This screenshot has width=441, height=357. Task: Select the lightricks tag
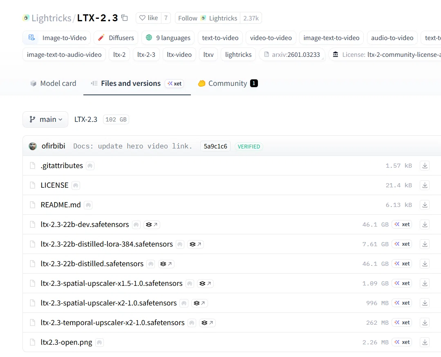(238, 54)
